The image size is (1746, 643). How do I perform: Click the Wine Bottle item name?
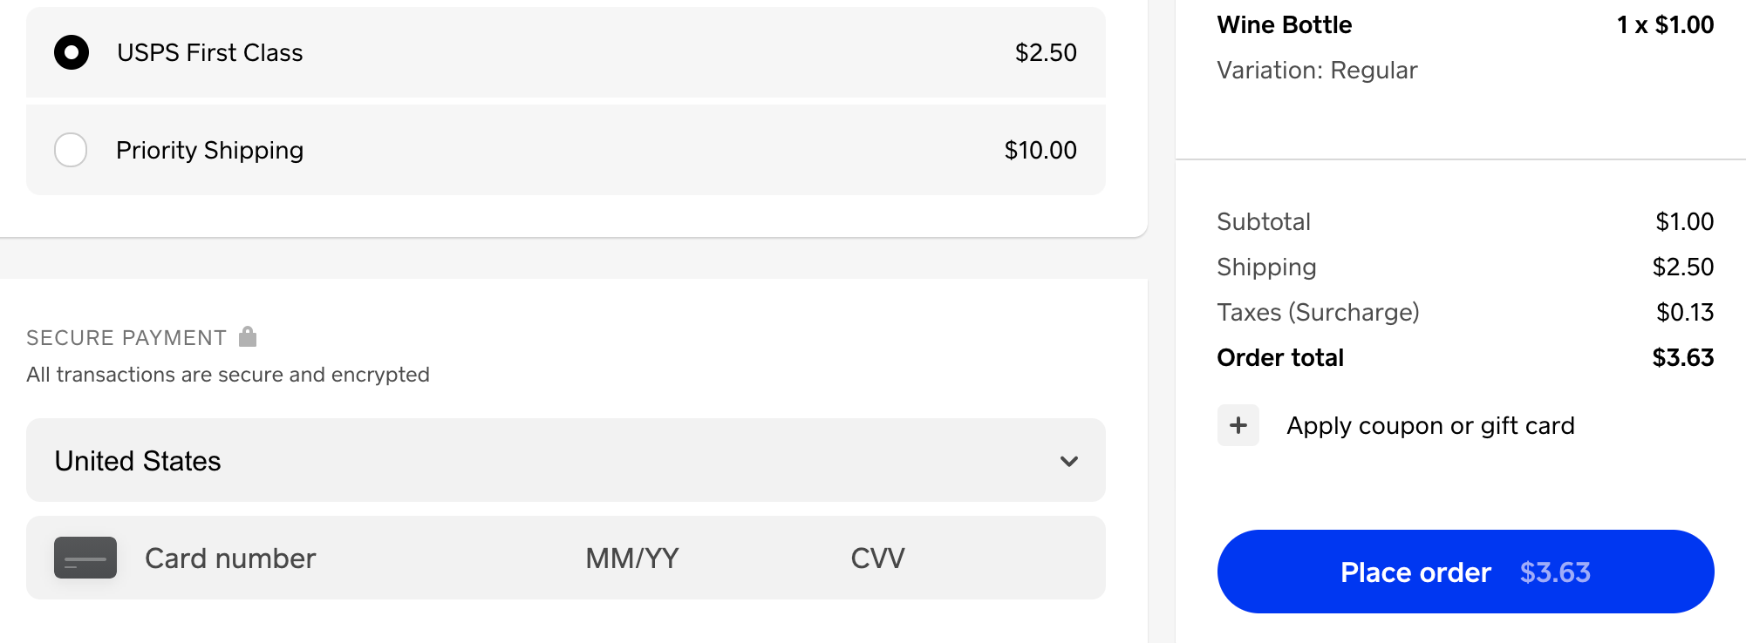(1284, 24)
